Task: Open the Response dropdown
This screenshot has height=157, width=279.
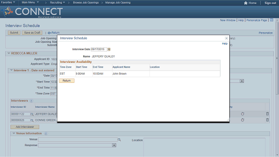Action: click(114, 145)
